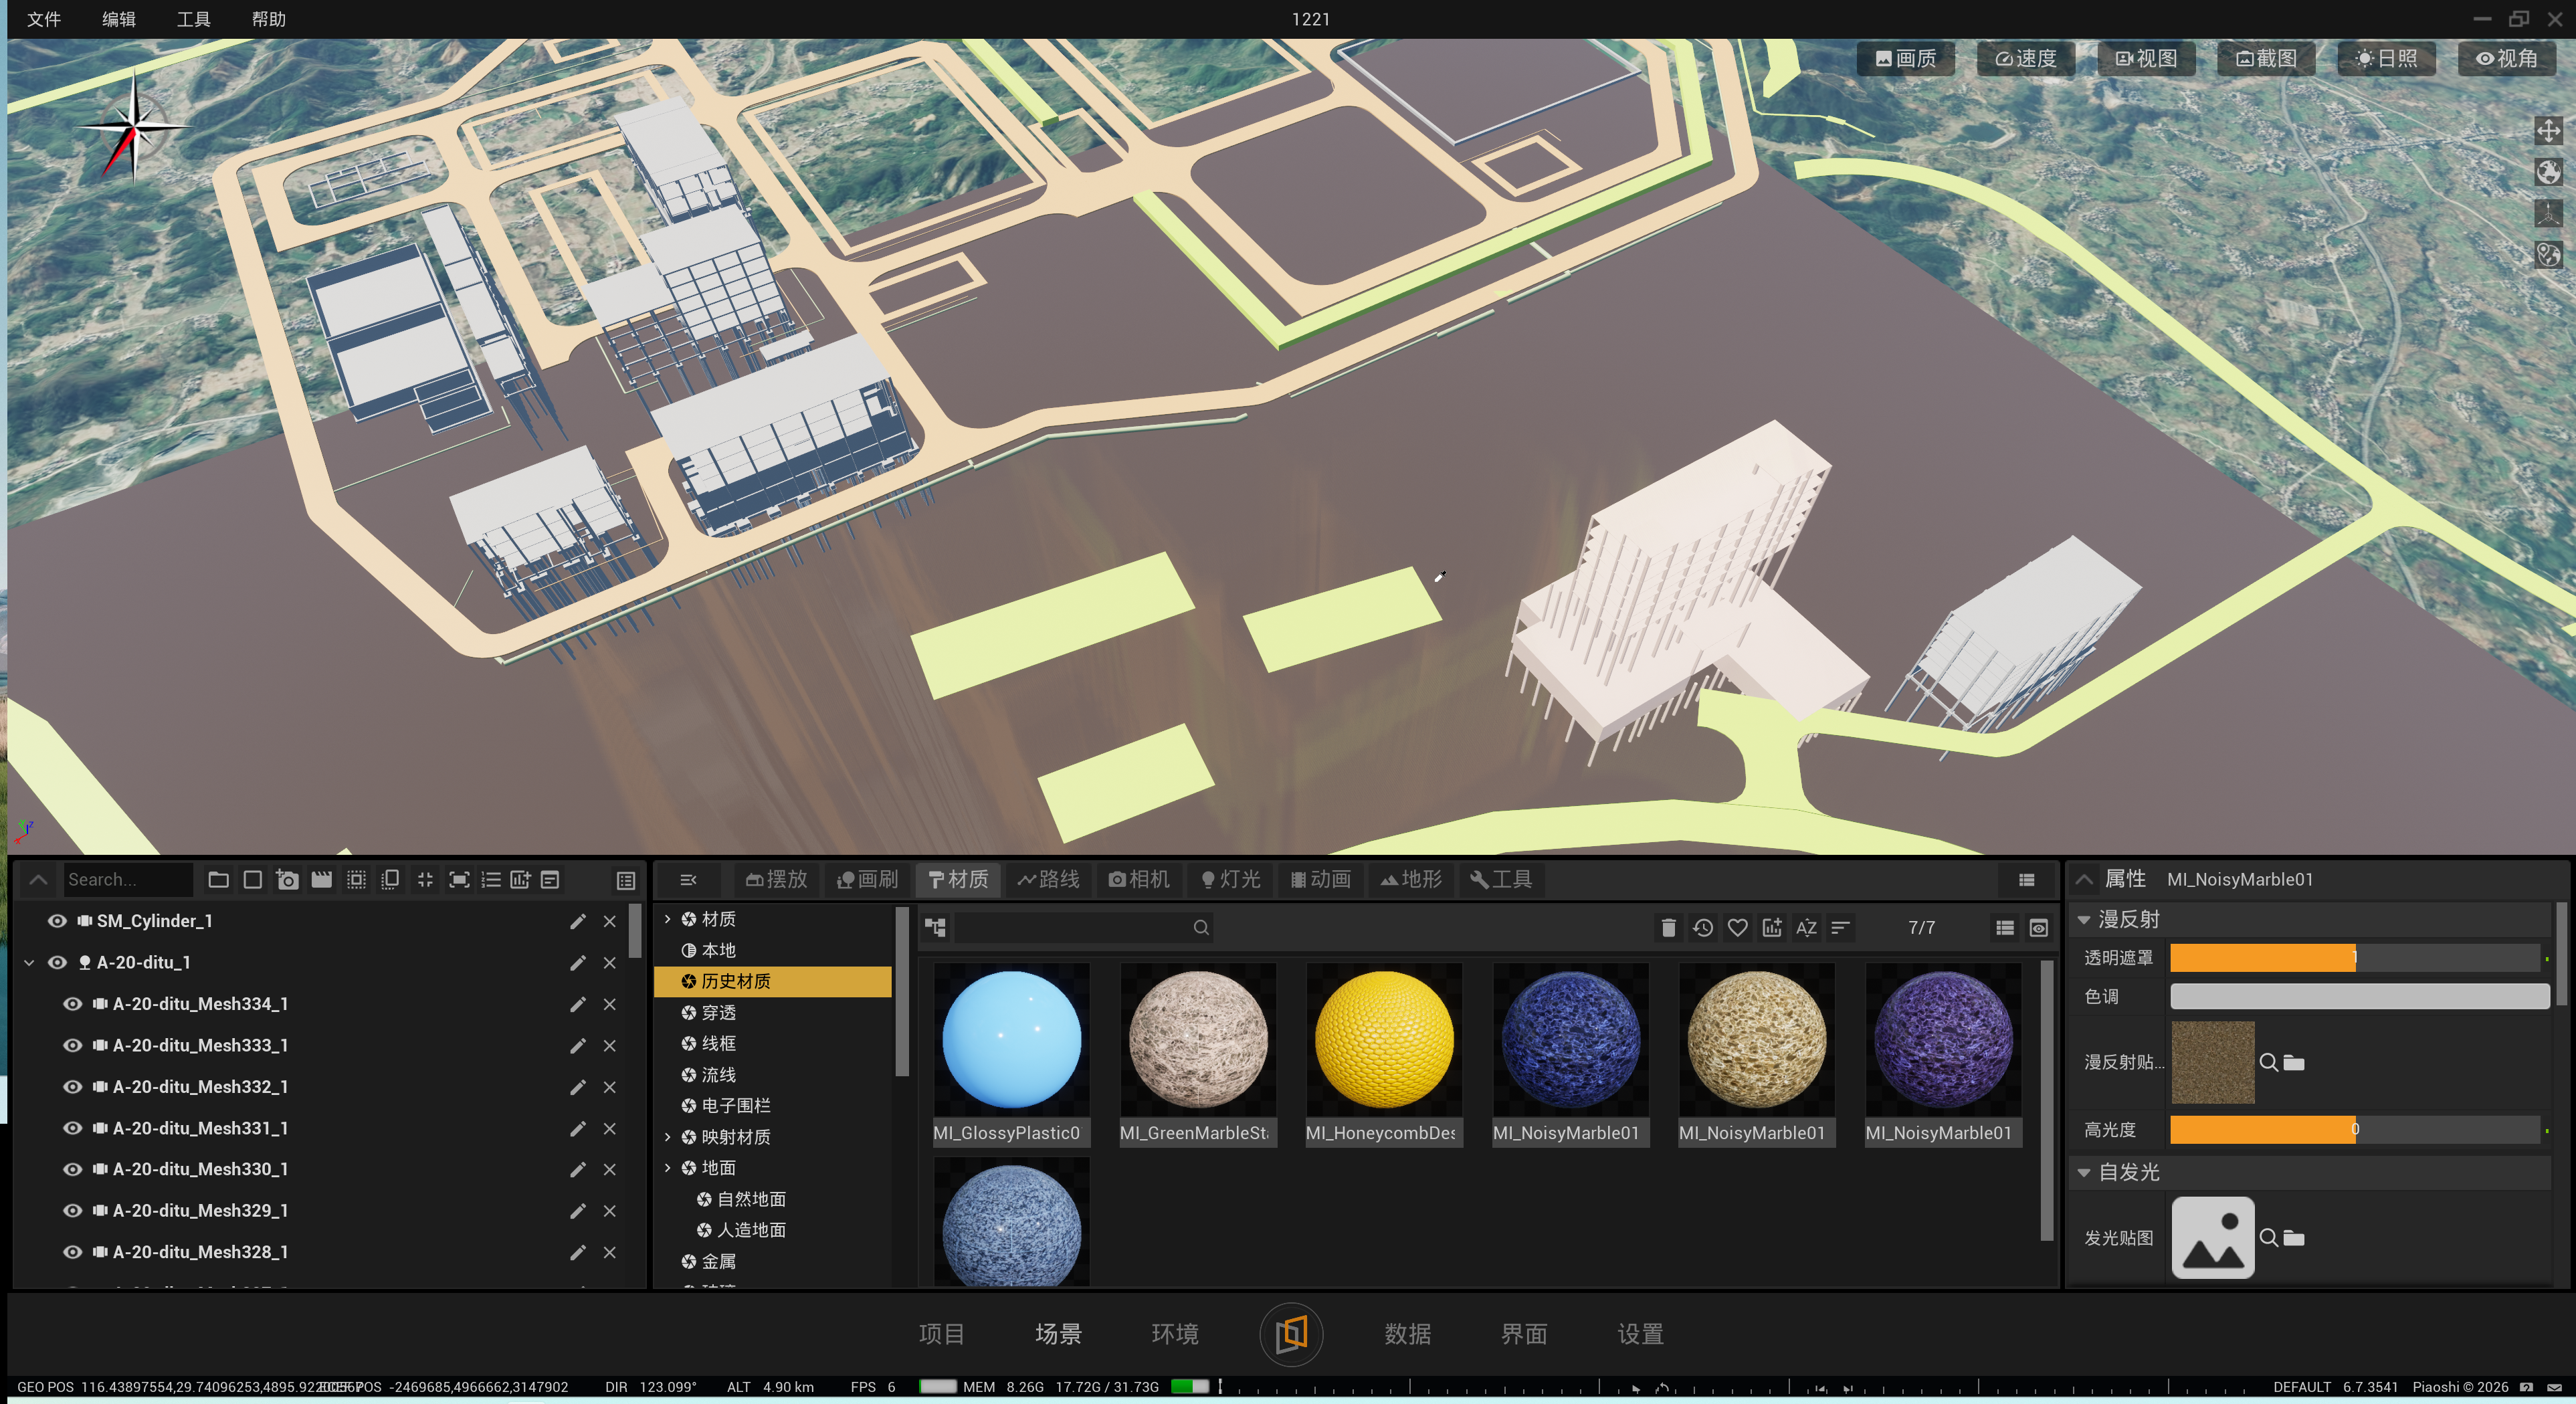The image size is (2576, 1404).
Task: Click the camera add icon in scene toolbar
Action: point(287,879)
